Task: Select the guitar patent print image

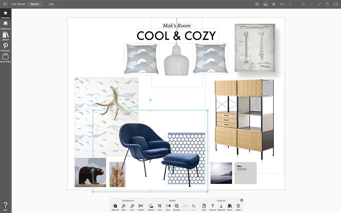Action: [x=255, y=48]
